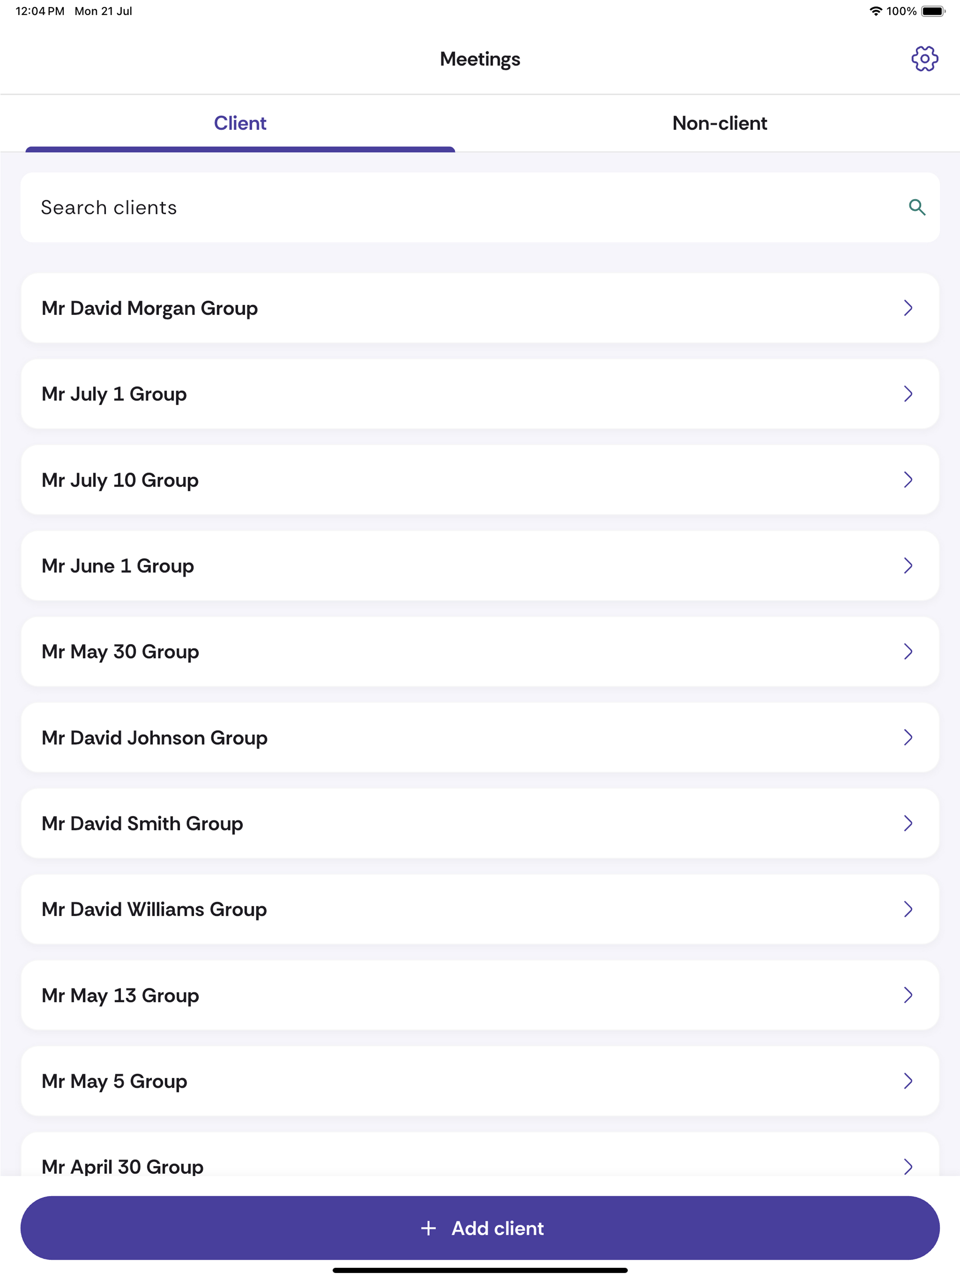Viewport: 960px width, 1280px height.
Task: Open Mr David Morgan Group chevron
Action: click(907, 308)
